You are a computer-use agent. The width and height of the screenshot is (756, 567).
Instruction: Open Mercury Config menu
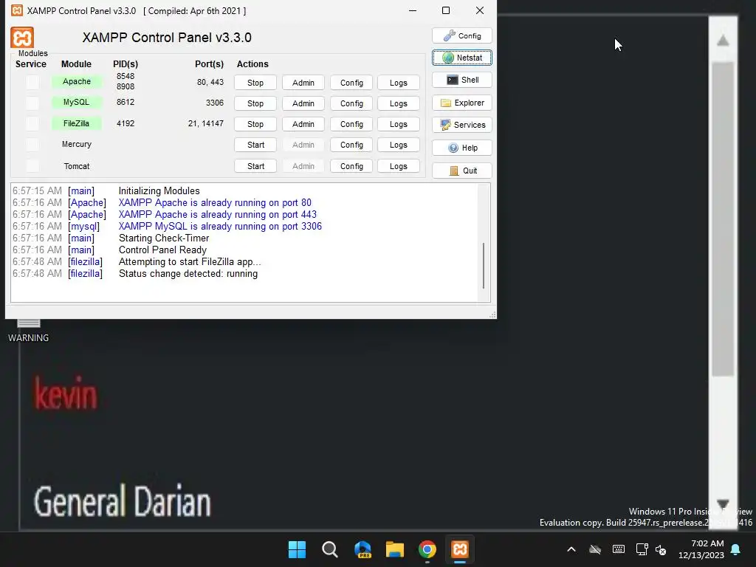pyautogui.click(x=351, y=145)
